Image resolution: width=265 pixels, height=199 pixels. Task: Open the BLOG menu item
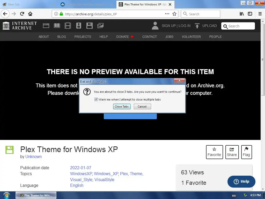pyautogui.click(x=62, y=37)
